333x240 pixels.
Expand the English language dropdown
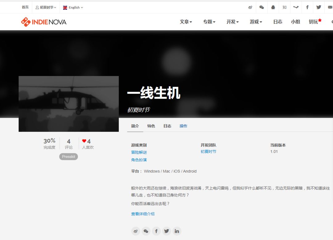coord(73,8)
